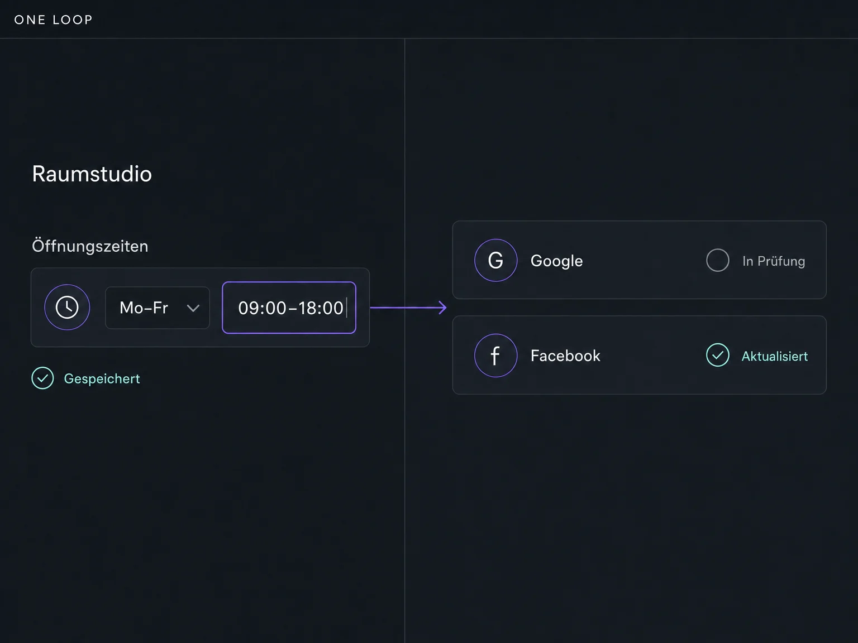Click the In Prüfung status circle on Google row
The width and height of the screenshot is (858, 643).
pos(718,260)
